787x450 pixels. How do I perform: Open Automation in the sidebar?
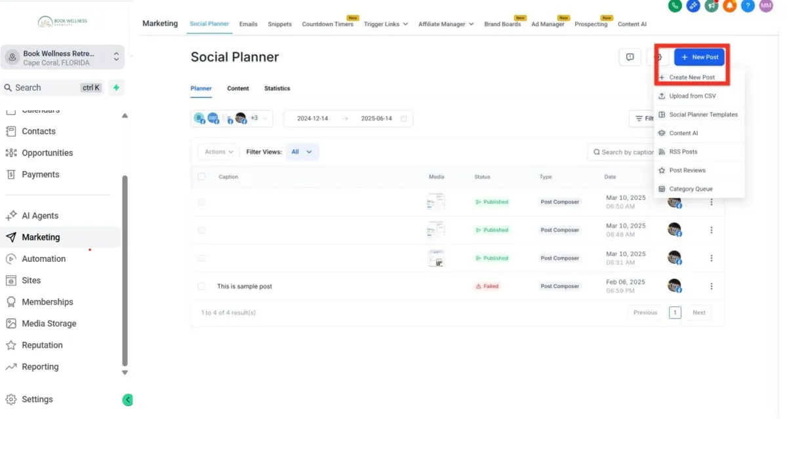point(44,259)
